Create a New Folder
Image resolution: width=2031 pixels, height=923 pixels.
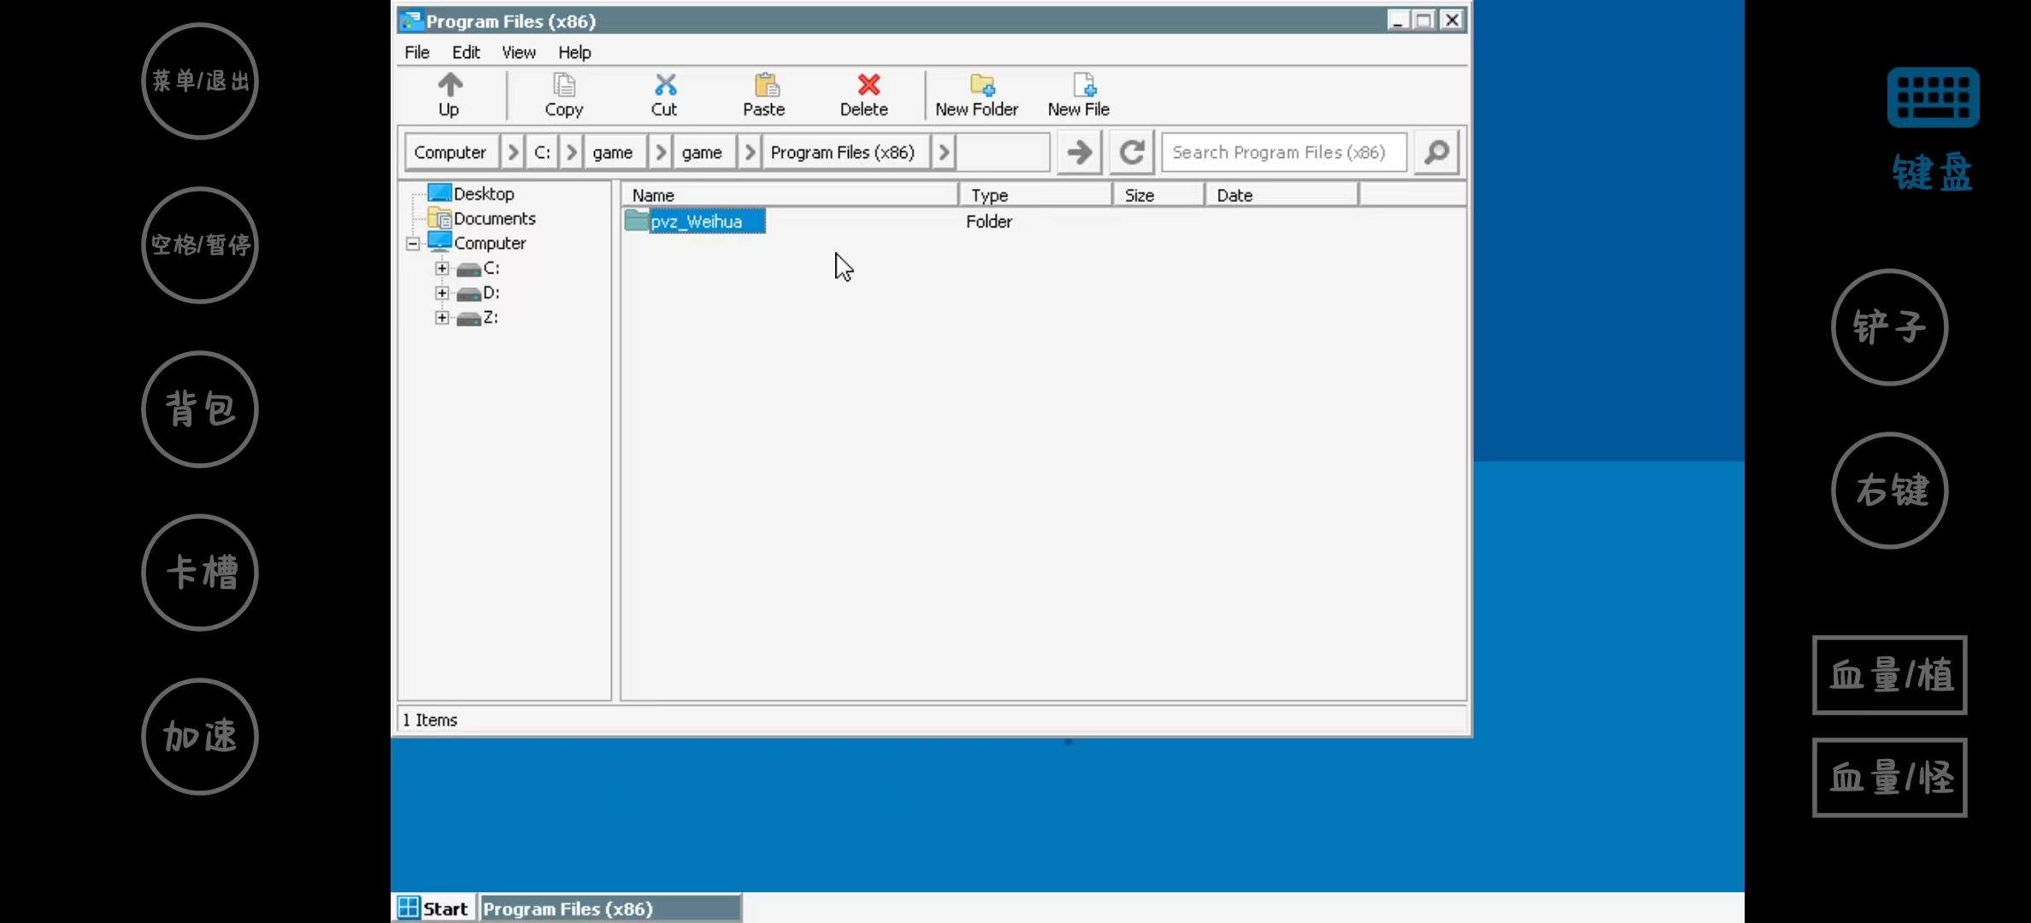(980, 85)
